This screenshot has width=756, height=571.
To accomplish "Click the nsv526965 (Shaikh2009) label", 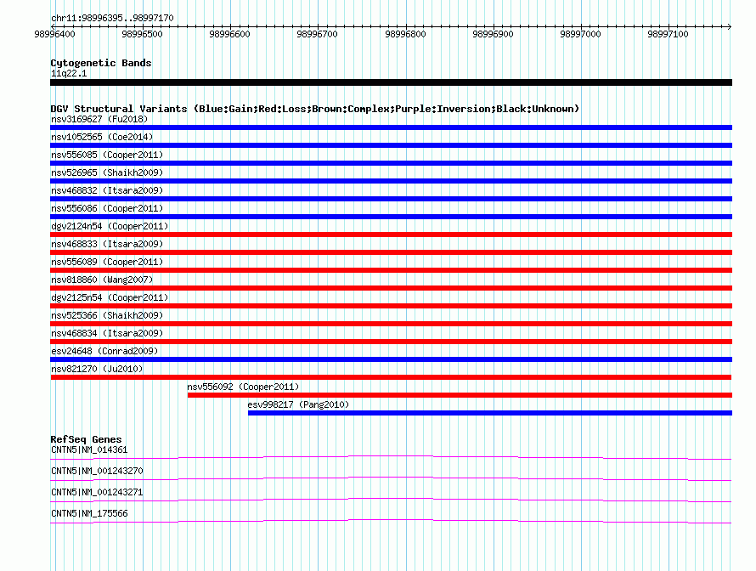I will 107,172.
